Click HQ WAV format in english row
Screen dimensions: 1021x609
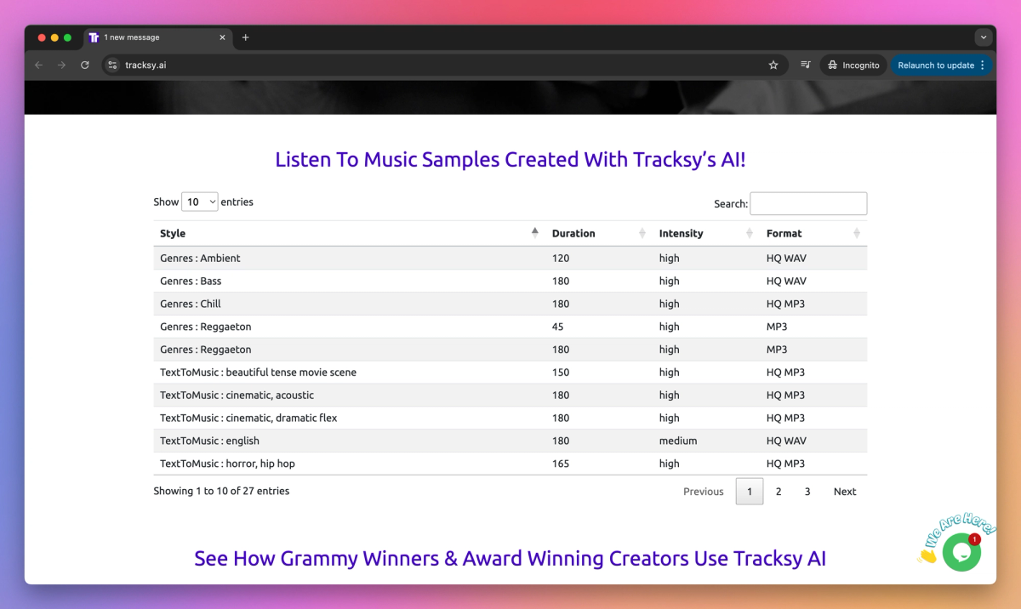[x=785, y=441]
